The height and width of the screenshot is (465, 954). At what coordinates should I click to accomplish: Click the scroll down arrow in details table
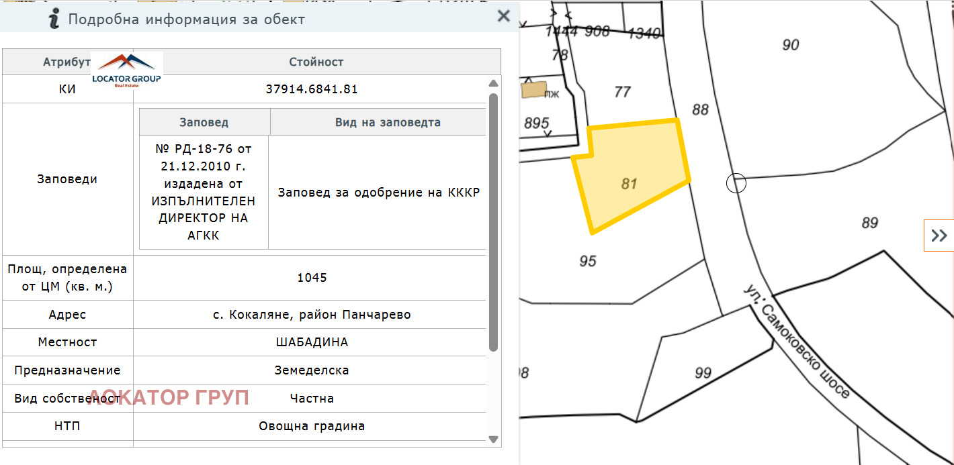[x=493, y=440]
